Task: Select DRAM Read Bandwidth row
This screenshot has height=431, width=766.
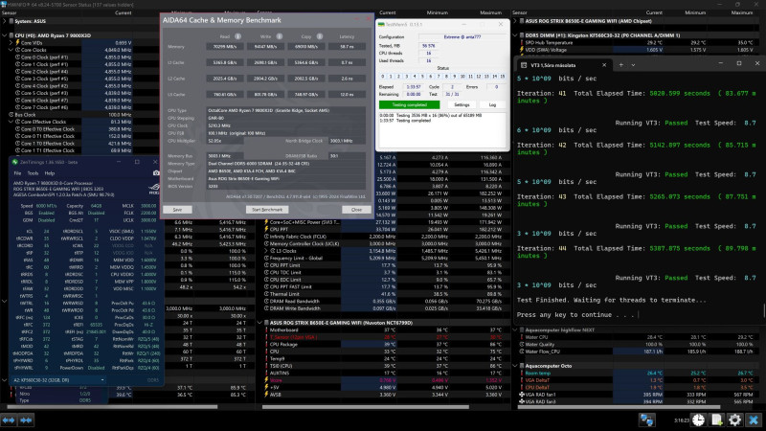Action: [384, 301]
